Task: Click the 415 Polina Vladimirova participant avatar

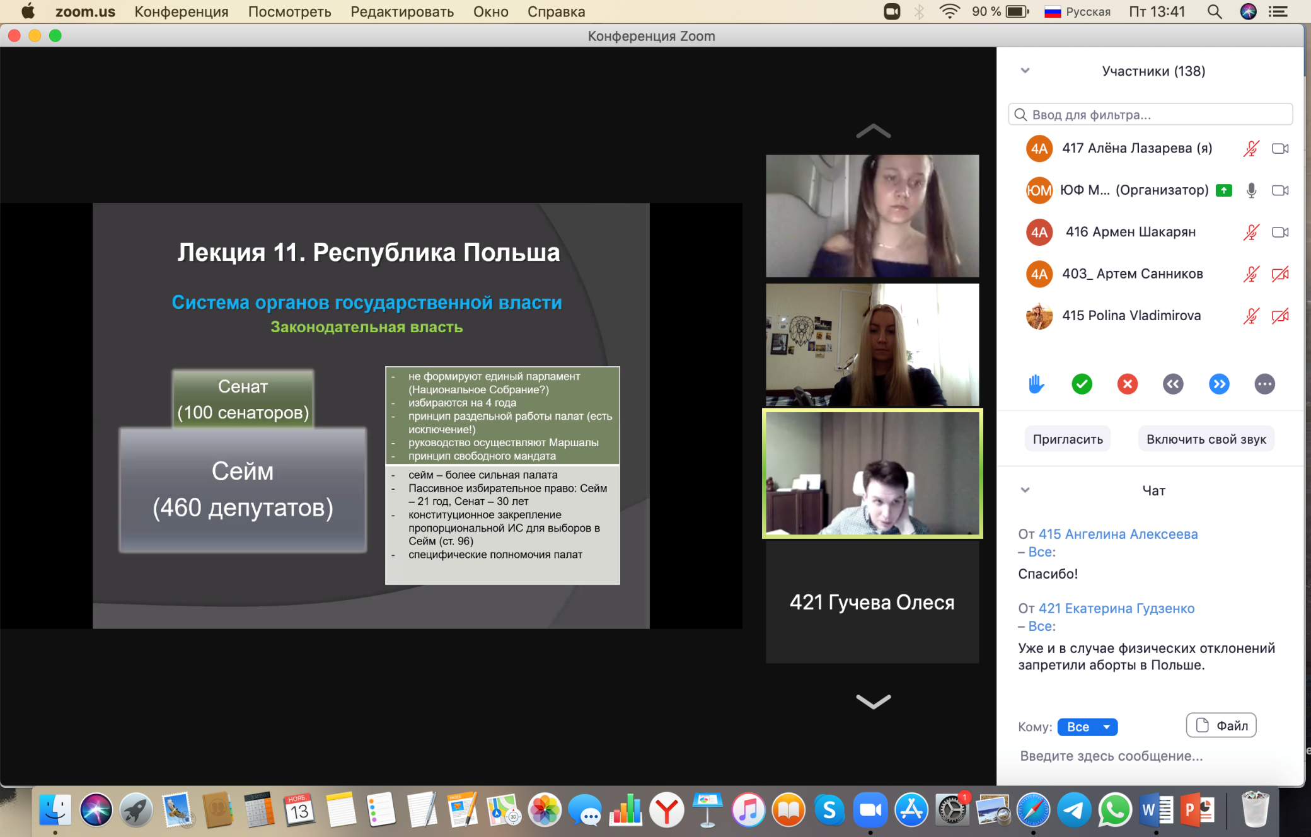Action: pos(1039,316)
